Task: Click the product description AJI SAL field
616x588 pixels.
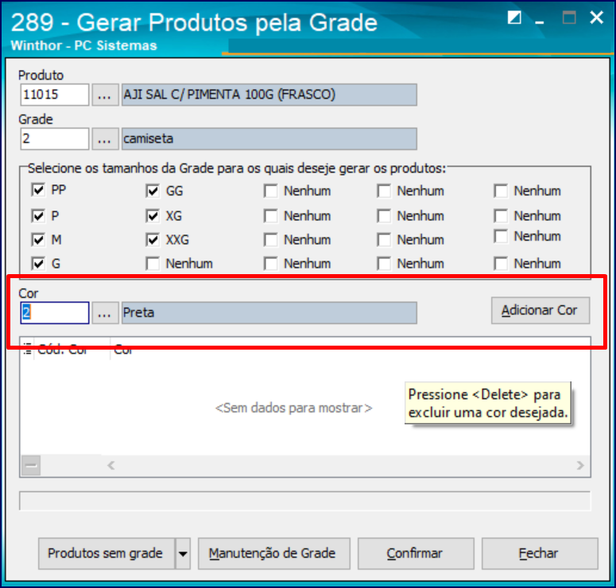Action: (x=269, y=95)
